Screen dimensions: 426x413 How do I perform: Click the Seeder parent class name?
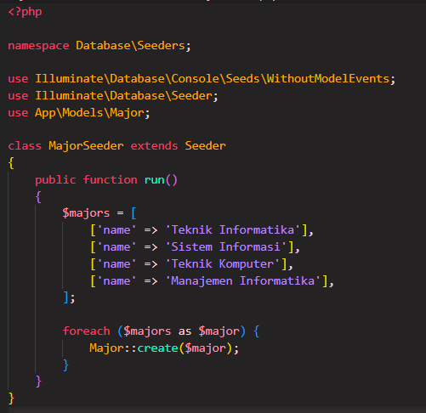coord(206,146)
